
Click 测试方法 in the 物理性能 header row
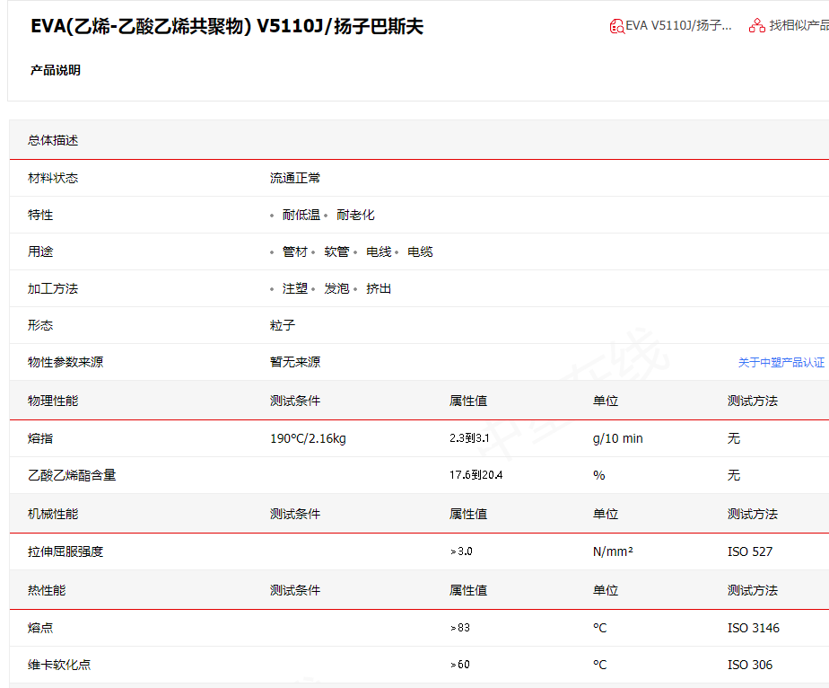point(753,401)
